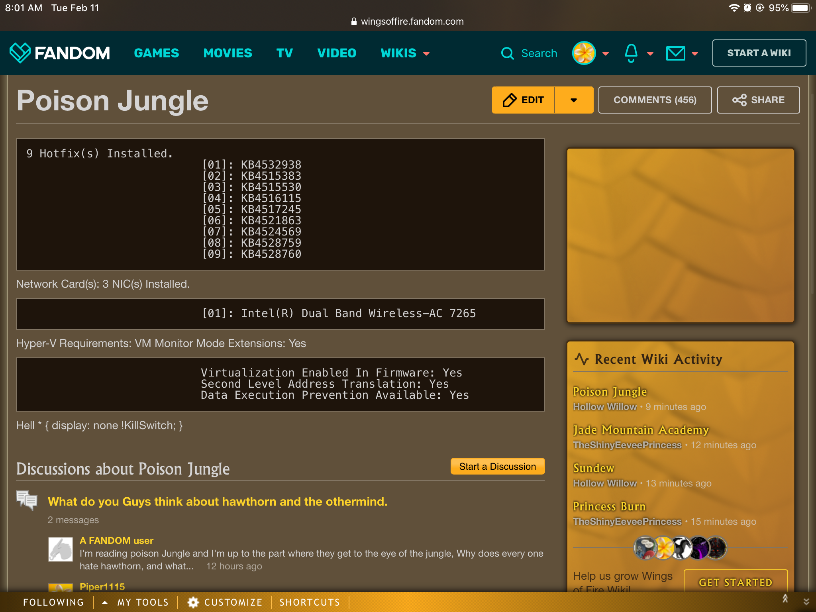Expand the My Tools menu
Screen dimensions: 816x612
136,602
